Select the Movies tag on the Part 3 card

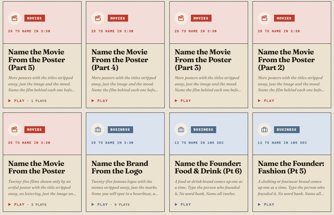click(201, 18)
